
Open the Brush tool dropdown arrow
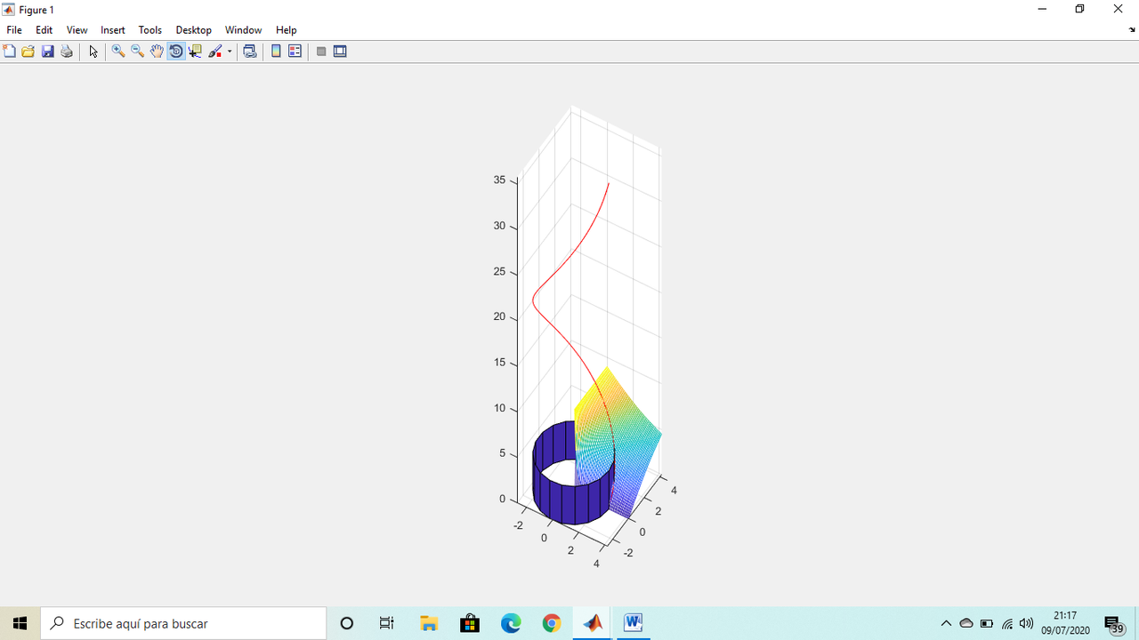tap(228, 51)
